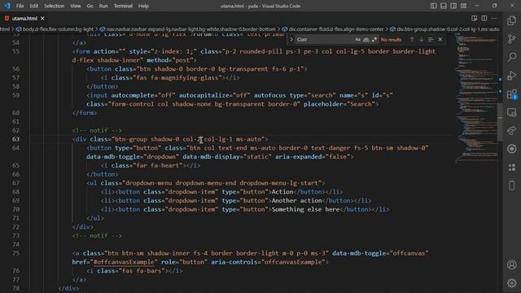Toggle panel layout icon in title bar
Image resolution: width=521 pixels, height=293 pixels.
[443, 6]
